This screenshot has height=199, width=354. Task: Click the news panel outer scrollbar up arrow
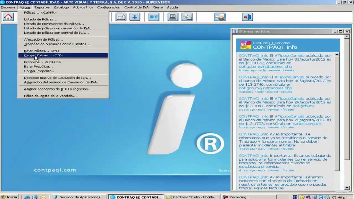click(x=347, y=36)
